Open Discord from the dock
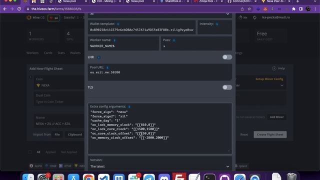This screenshot has height=180, width=320. [x=164, y=176]
